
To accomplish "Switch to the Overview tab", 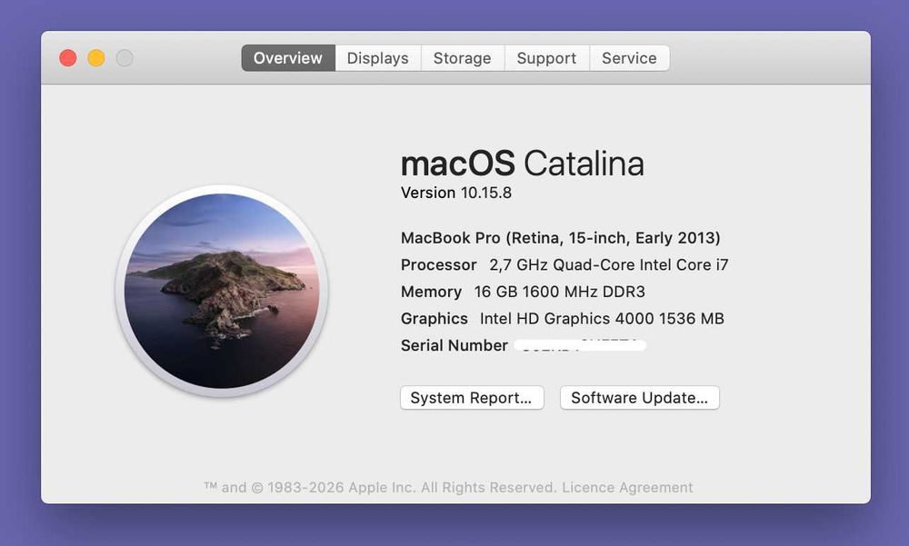I will pyautogui.click(x=288, y=58).
